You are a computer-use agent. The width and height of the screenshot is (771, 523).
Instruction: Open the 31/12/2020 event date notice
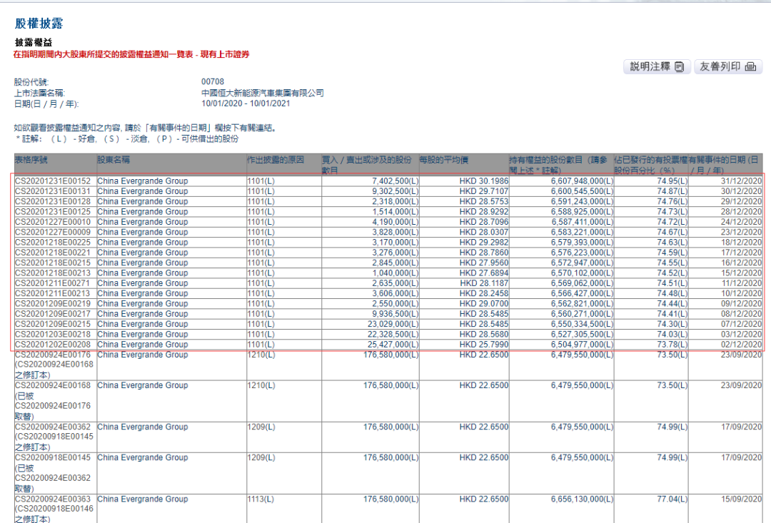click(741, 181)
